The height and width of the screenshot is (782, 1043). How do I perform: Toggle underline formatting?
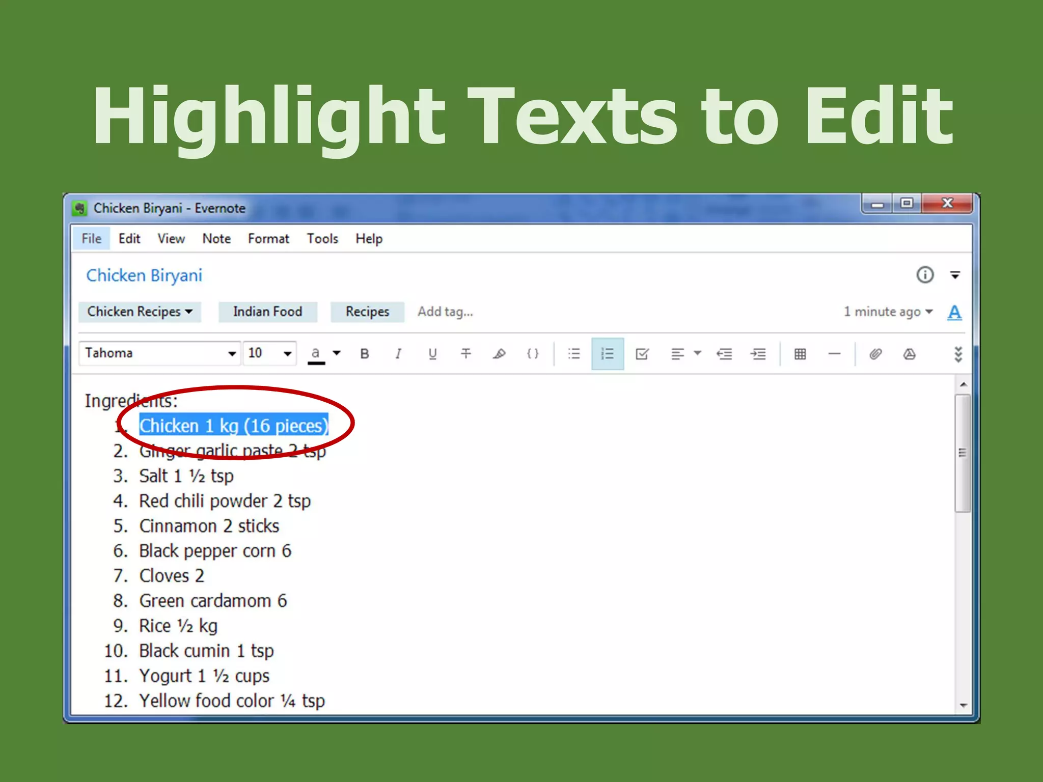432,354
